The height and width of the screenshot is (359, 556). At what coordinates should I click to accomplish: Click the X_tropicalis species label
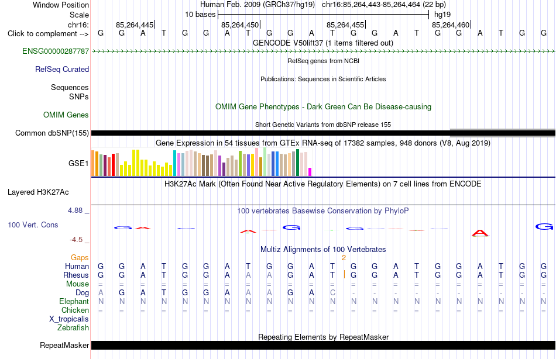click(x=69, y=319)
